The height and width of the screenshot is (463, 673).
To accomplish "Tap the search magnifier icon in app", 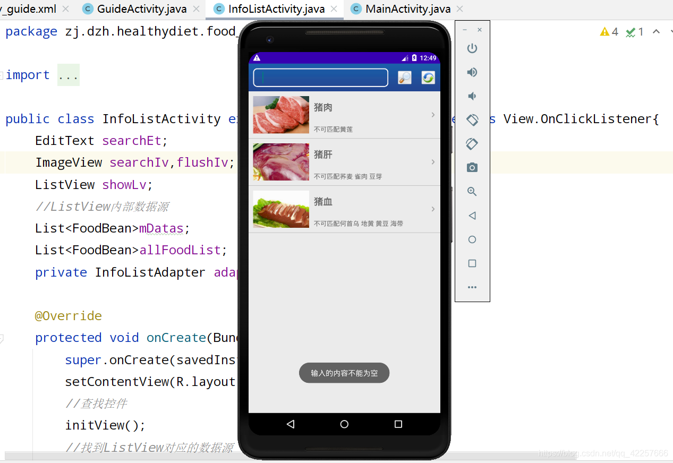I will pyautogui.click(x=405, y=78).
